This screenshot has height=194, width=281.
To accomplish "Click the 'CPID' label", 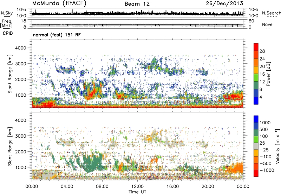I will tap(8, 33).
